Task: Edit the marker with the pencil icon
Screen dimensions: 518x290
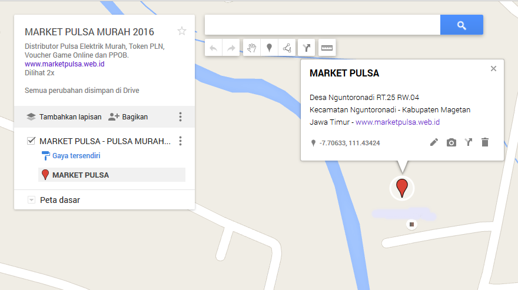Action: click(x=434, y=142)
